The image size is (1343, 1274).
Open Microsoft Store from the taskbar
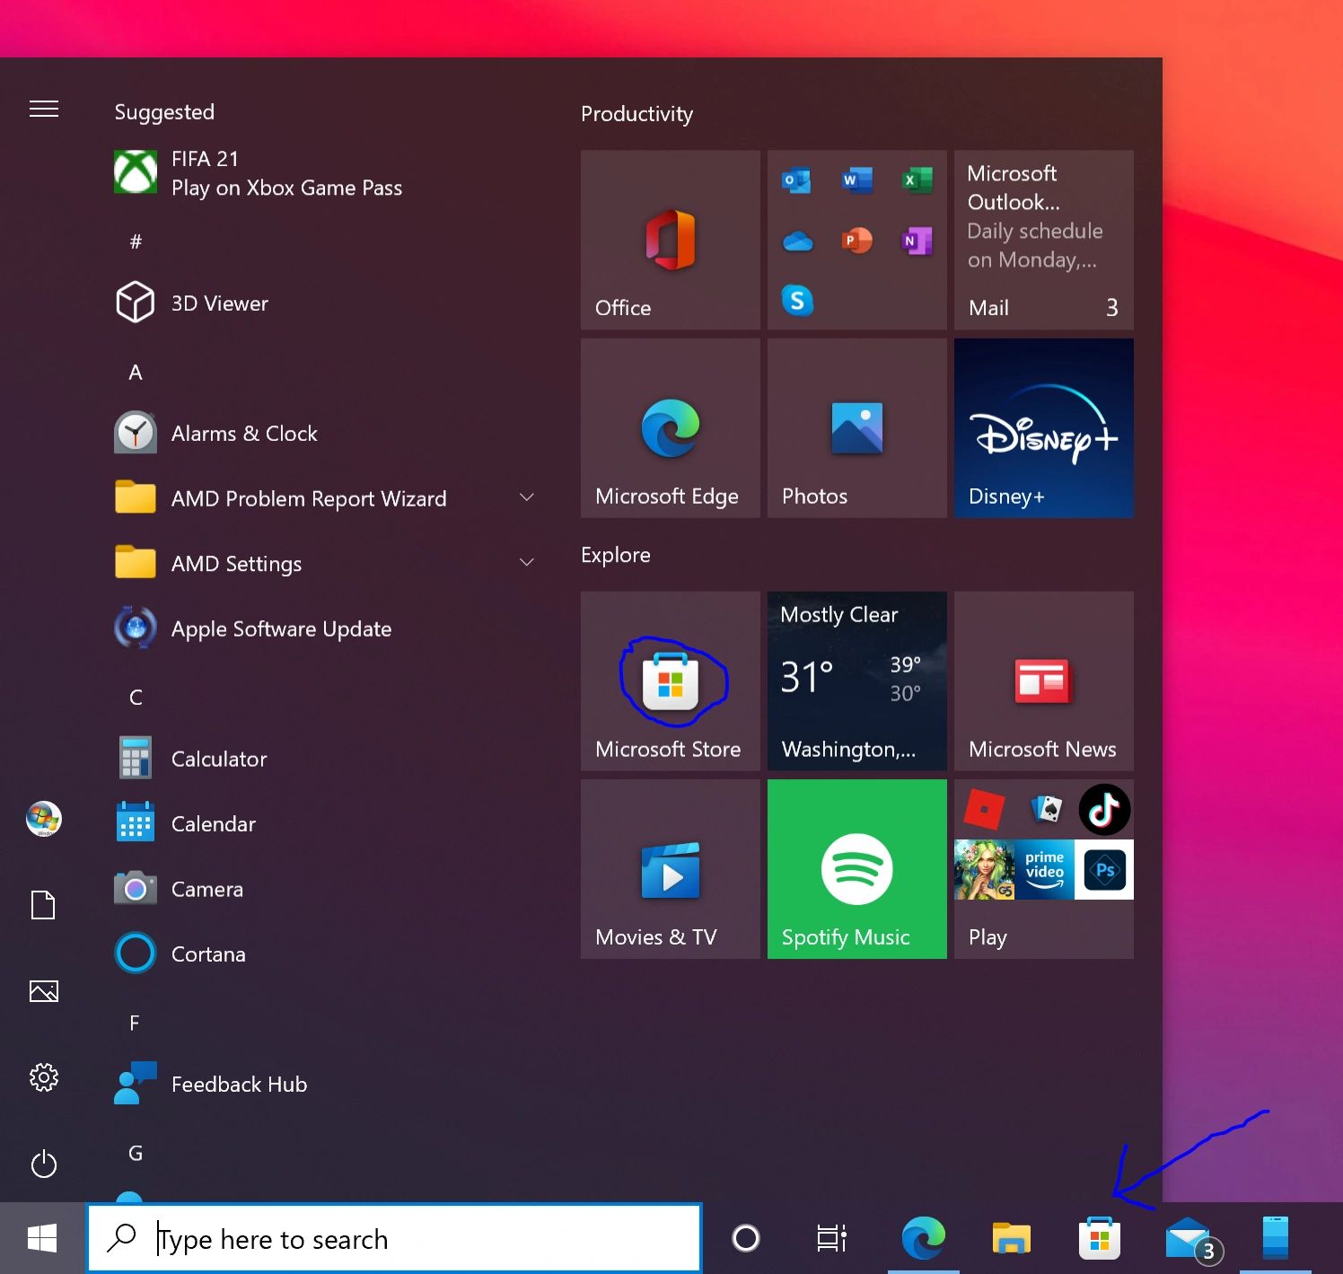(x=1100, y=1238)
